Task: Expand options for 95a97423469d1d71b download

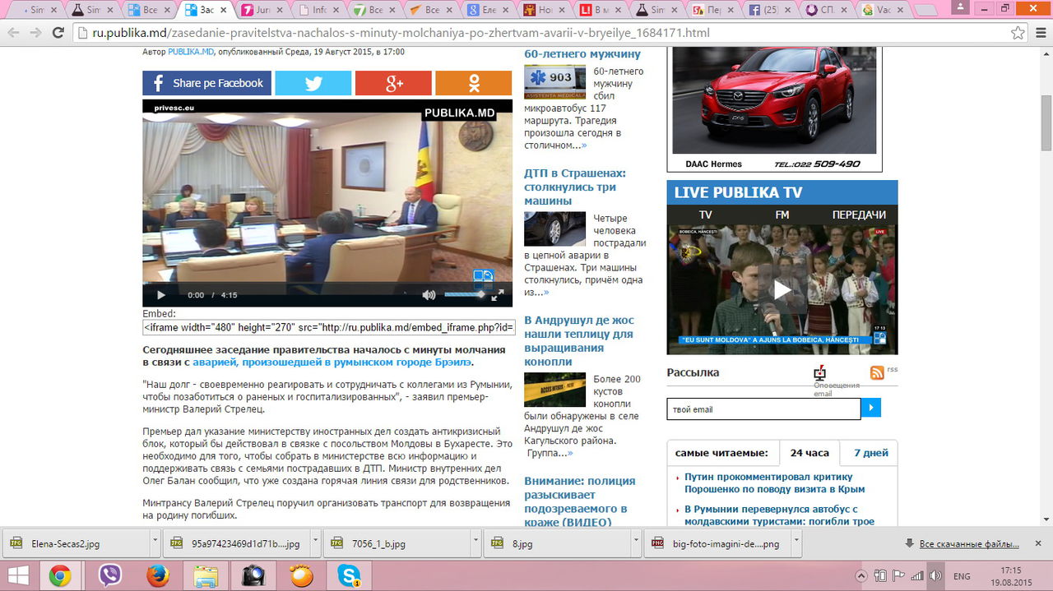Action: (316, 543)
